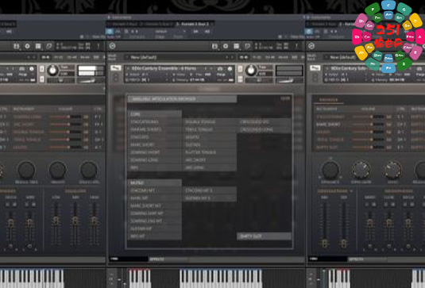425x288 pixels.
Task: Click the exclamation icon in the left Kontakt toolbar
Action: (x=99, y=46)
